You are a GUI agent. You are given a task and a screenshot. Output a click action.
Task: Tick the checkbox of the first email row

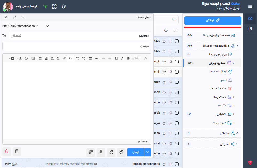coord(177,41)
